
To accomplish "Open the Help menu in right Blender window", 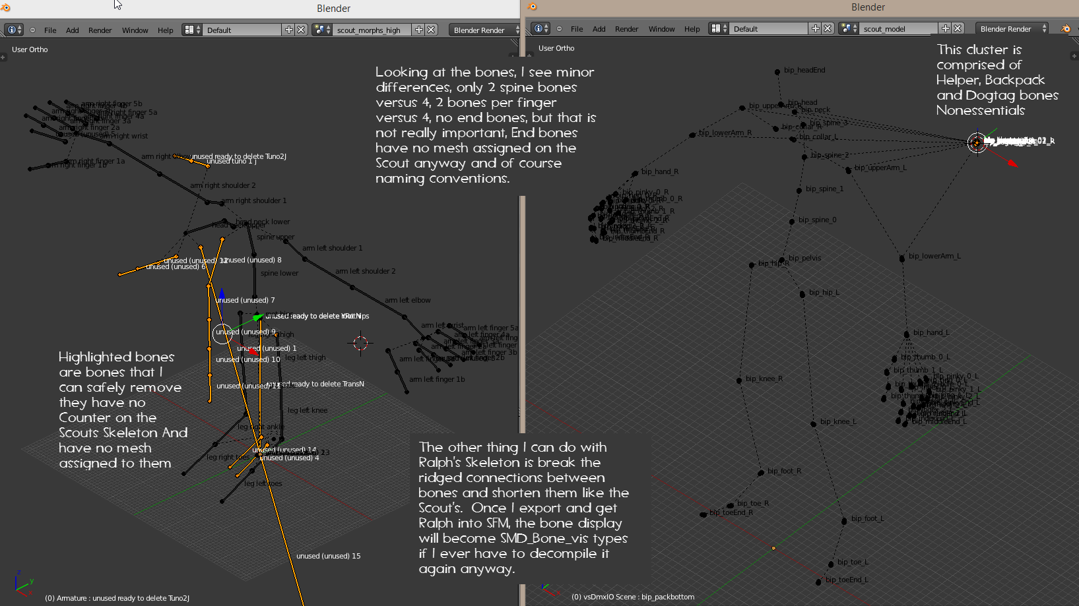I will [692, 29].
